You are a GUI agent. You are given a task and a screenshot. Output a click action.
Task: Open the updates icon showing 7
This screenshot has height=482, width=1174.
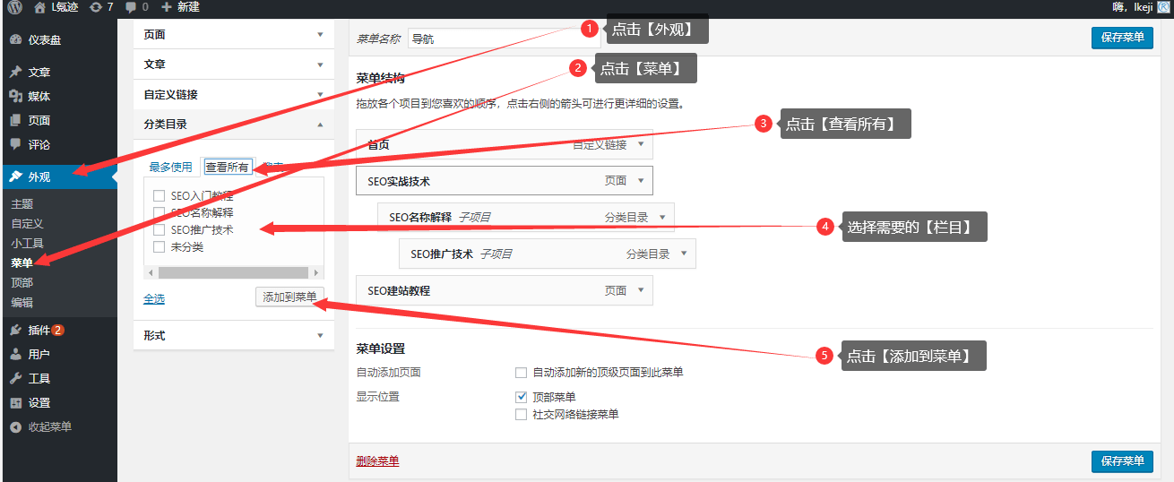[96, 7]
